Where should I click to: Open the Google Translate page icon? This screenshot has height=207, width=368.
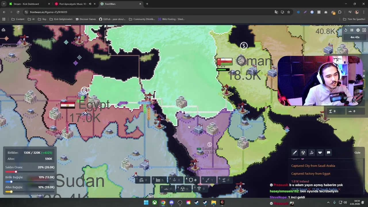276,12
